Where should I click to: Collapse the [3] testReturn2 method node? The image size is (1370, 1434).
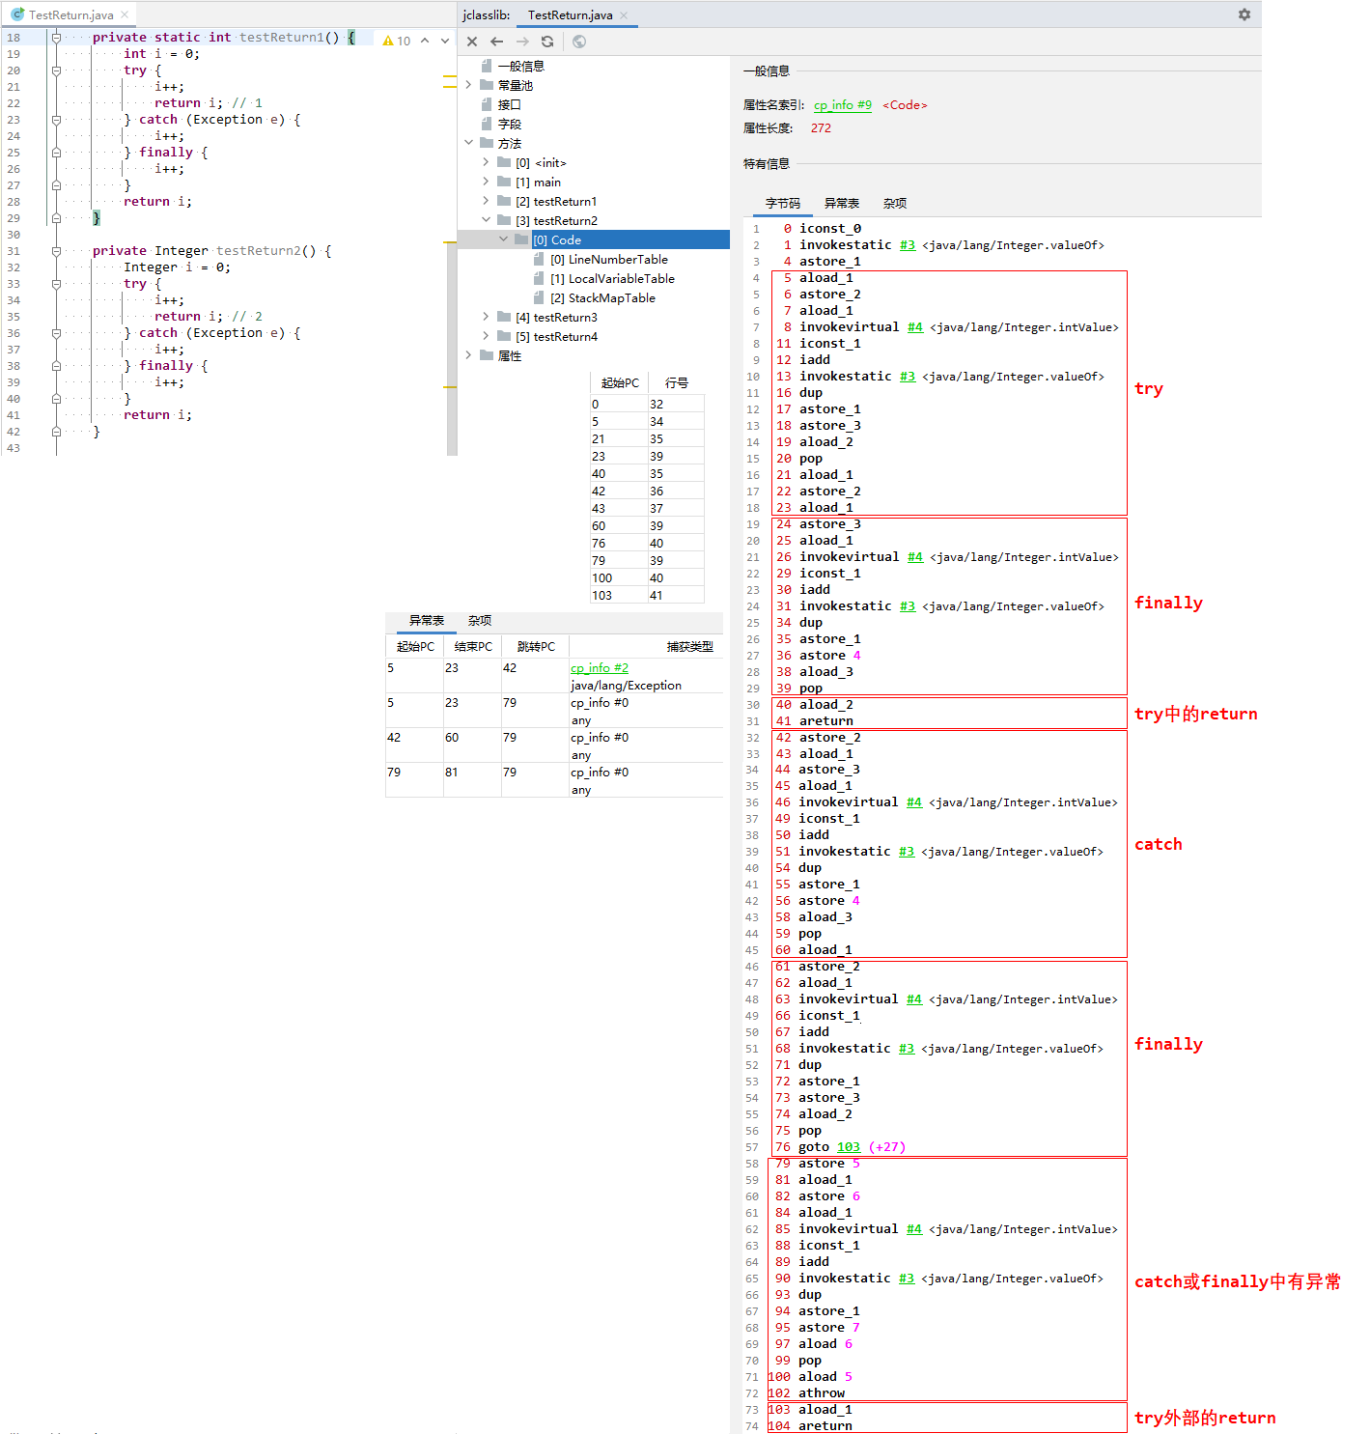tap(486, 220)
